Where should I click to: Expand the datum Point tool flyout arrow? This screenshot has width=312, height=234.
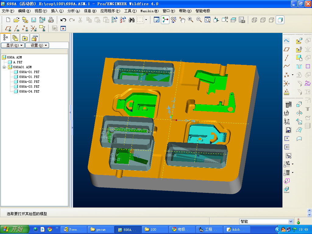[x=292, y=75]
